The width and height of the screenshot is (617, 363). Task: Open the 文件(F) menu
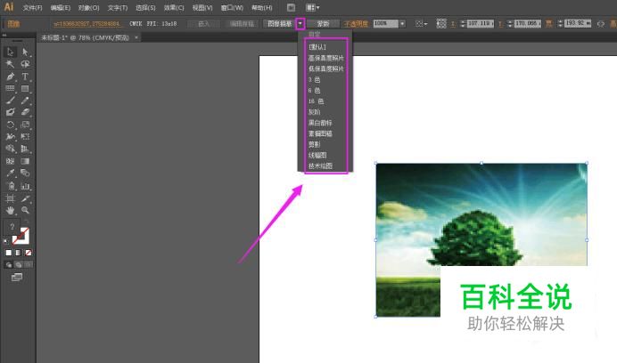[x=33, y=7]
